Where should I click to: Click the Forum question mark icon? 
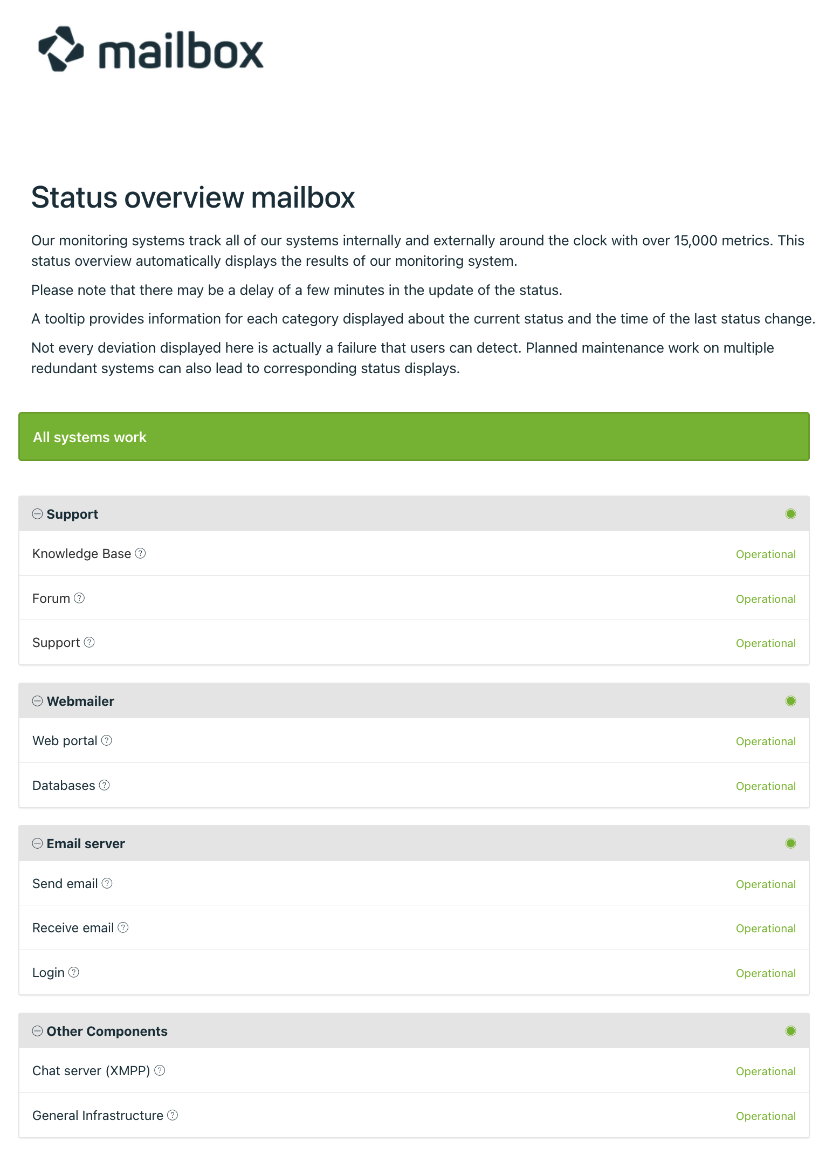(79, 598)
